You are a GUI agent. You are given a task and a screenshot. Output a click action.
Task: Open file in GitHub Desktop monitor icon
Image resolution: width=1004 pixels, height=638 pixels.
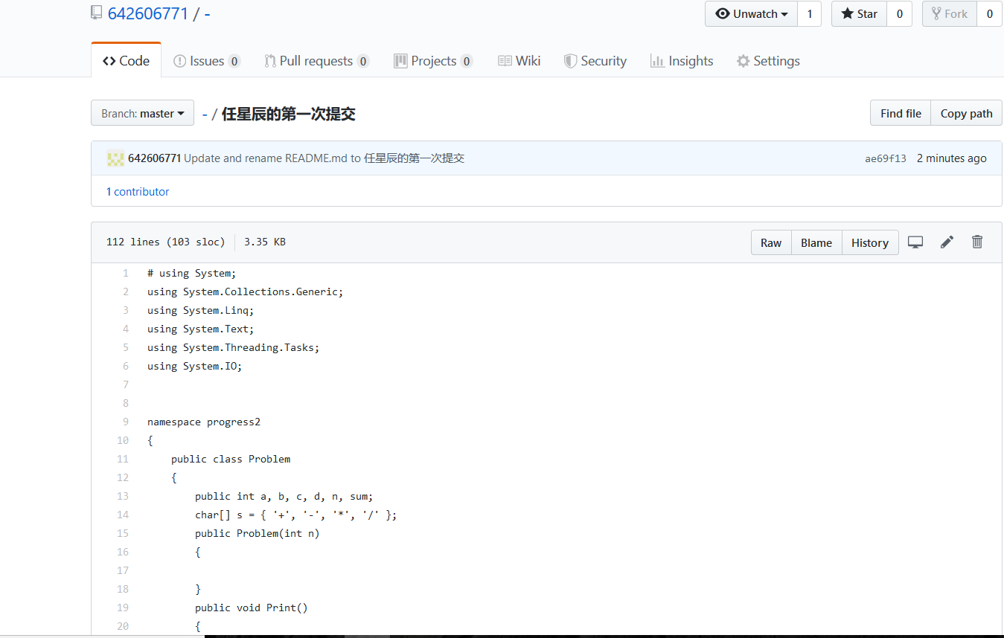tap(915, 242)
